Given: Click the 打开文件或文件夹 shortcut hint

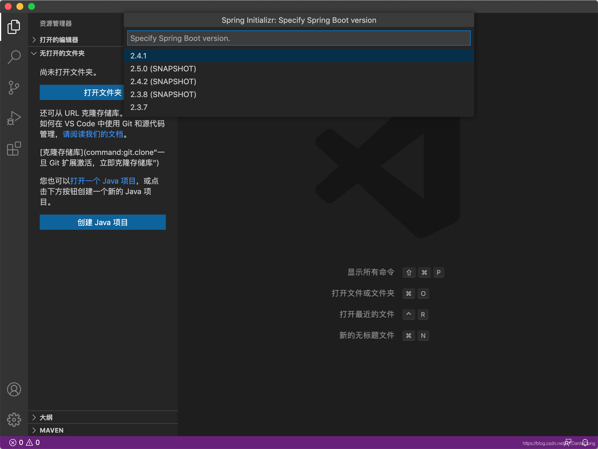Looking at the screenshot, I should click(x=363, y=293).
